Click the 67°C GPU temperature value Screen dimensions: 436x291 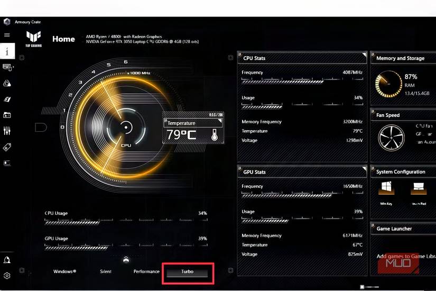[x=358, y=245]
